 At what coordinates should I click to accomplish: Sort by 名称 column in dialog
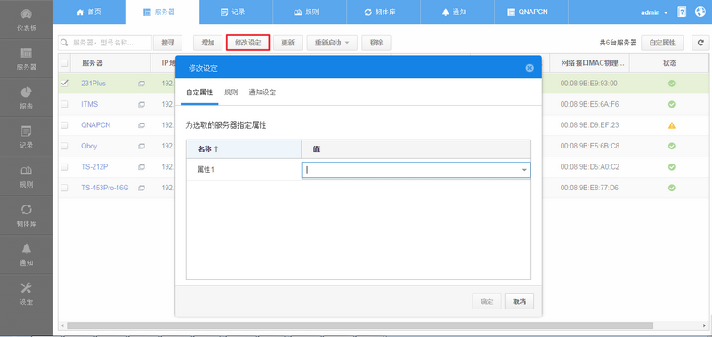click(x=244, y=149)
